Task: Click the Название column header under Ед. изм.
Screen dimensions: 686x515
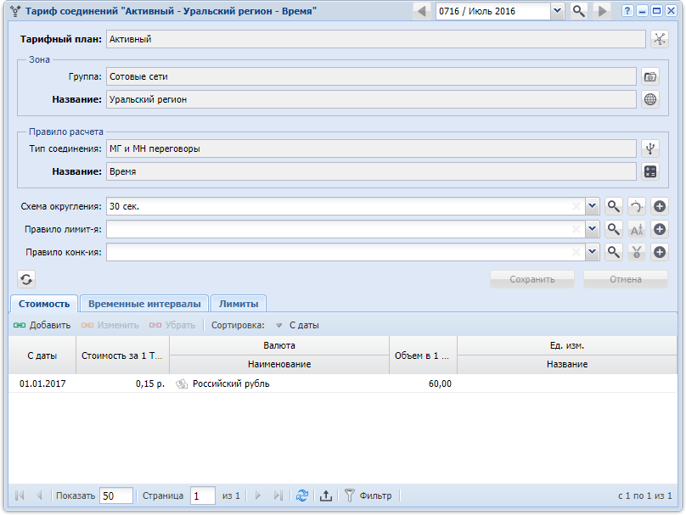Action: [567, 364]
